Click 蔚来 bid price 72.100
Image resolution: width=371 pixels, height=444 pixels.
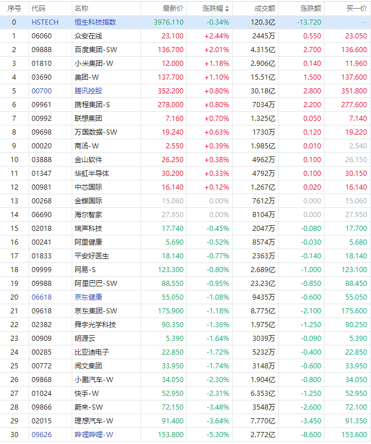356,407
